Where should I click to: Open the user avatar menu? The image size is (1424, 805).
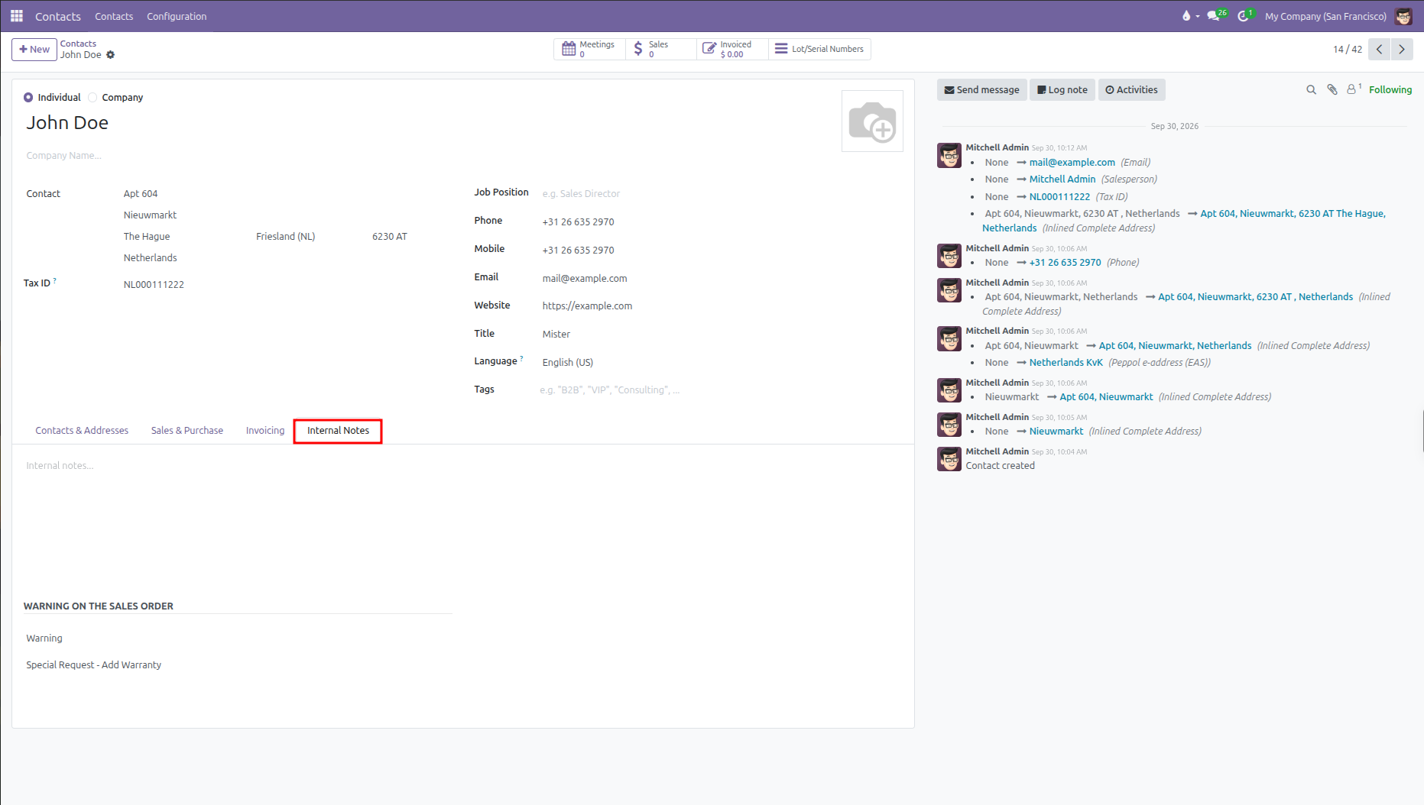tap(1403, 16)
